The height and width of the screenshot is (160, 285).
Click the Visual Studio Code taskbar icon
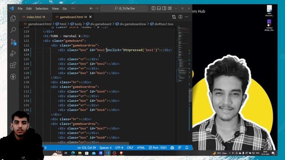108,153
